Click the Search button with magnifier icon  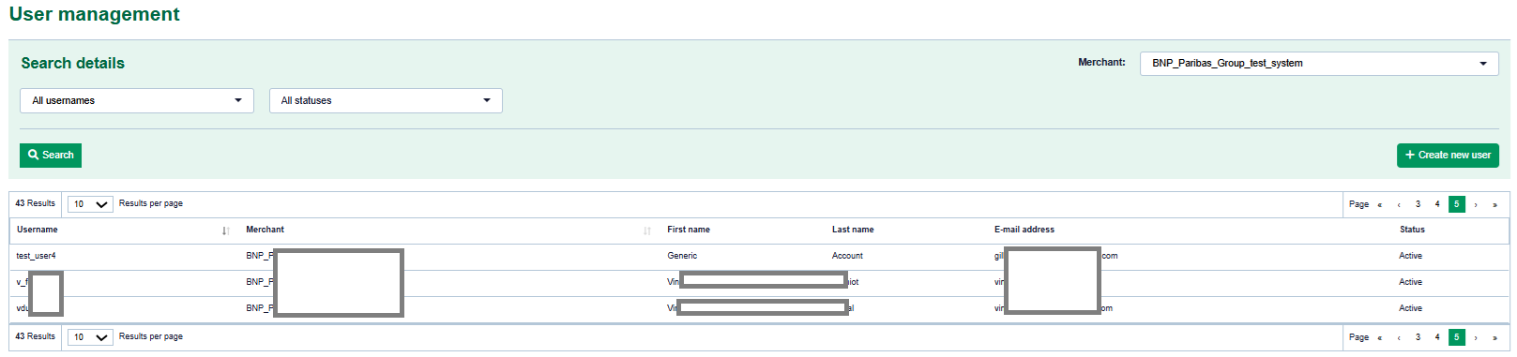tap(51, 156)
